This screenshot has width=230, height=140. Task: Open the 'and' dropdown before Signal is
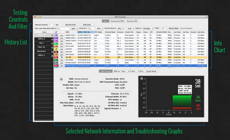tap(131, 28)
